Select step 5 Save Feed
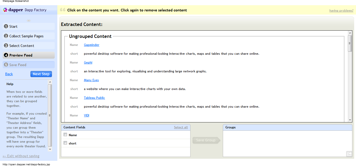 (x=29, y=65)
